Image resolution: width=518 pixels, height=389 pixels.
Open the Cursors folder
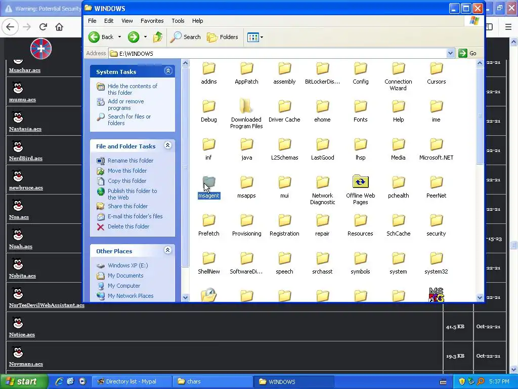pos(436,73)
